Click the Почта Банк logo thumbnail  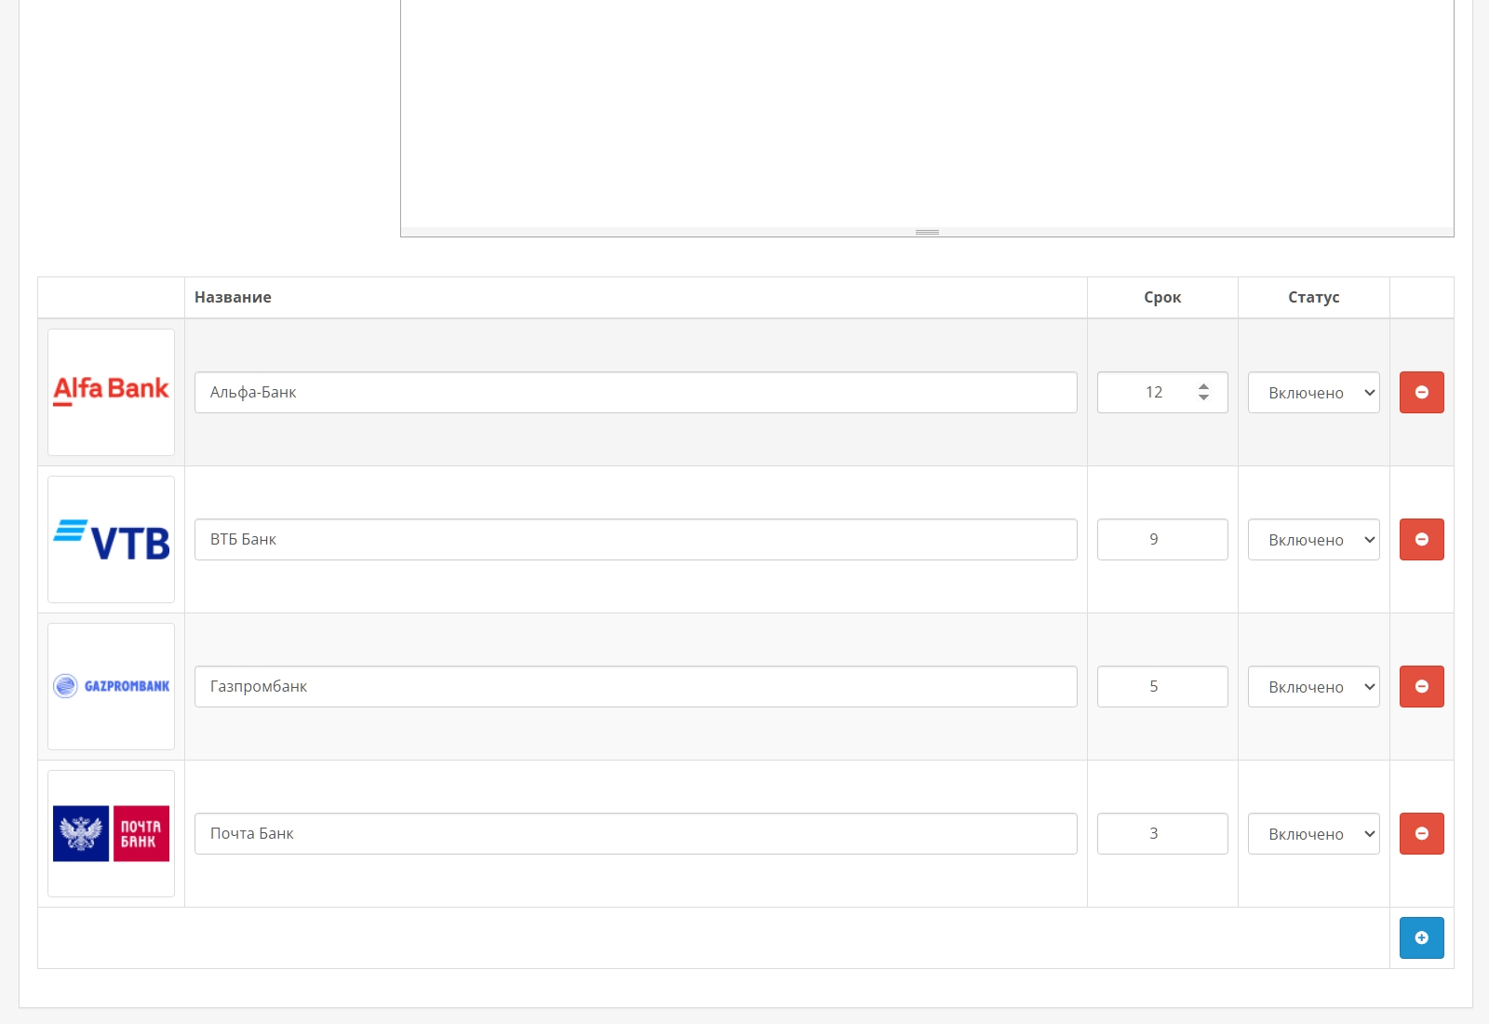tap(111, 833)
